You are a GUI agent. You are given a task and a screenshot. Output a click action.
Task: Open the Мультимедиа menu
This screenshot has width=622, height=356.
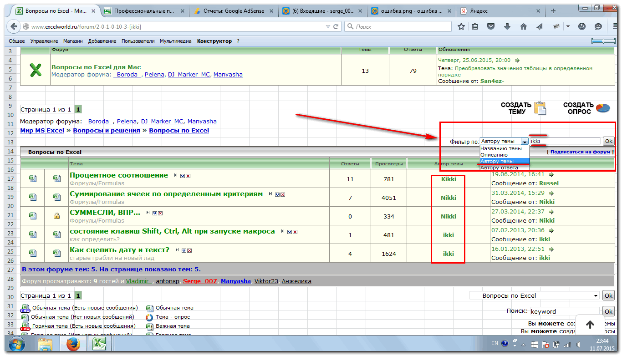176,41
